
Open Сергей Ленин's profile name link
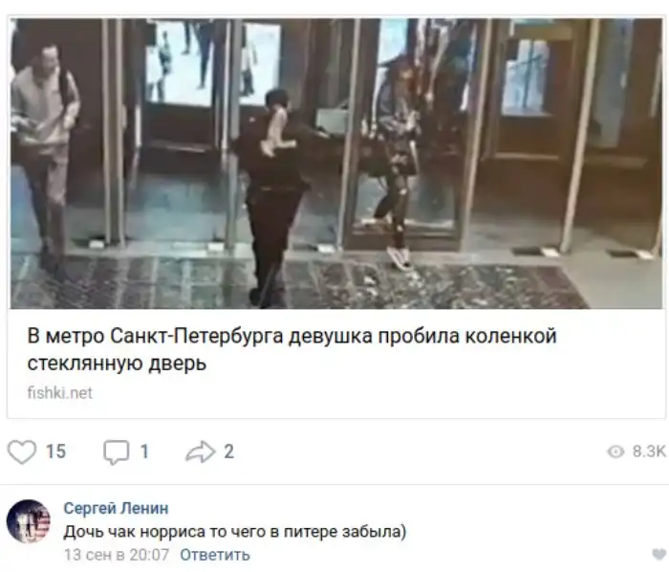tap(116, 509)
